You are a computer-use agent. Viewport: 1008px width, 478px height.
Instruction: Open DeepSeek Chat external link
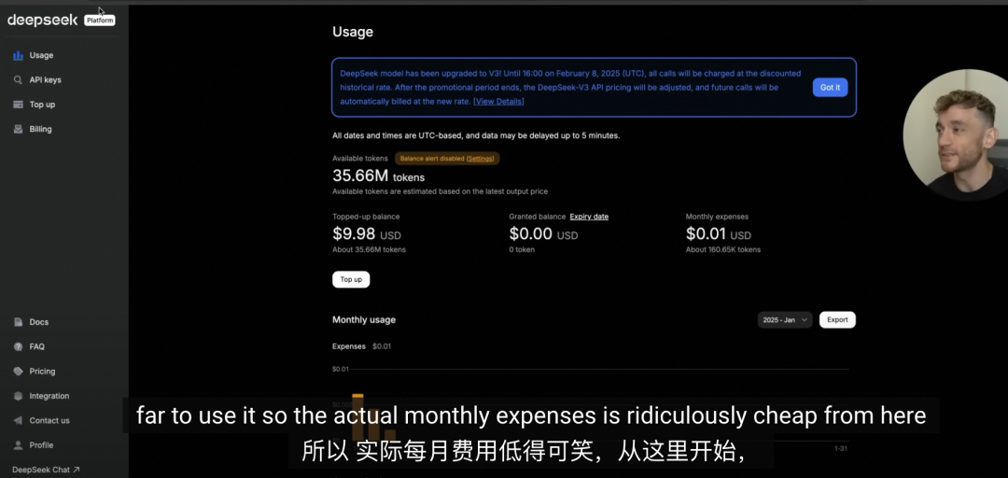click(x=46, y=470)
